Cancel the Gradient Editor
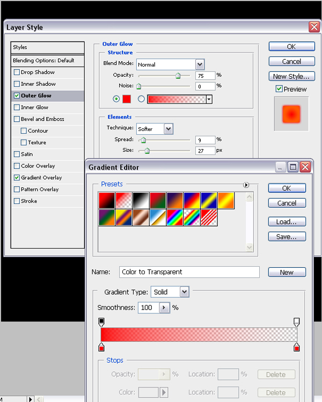The height and width of the screenshot is (402, 322). 287,203
